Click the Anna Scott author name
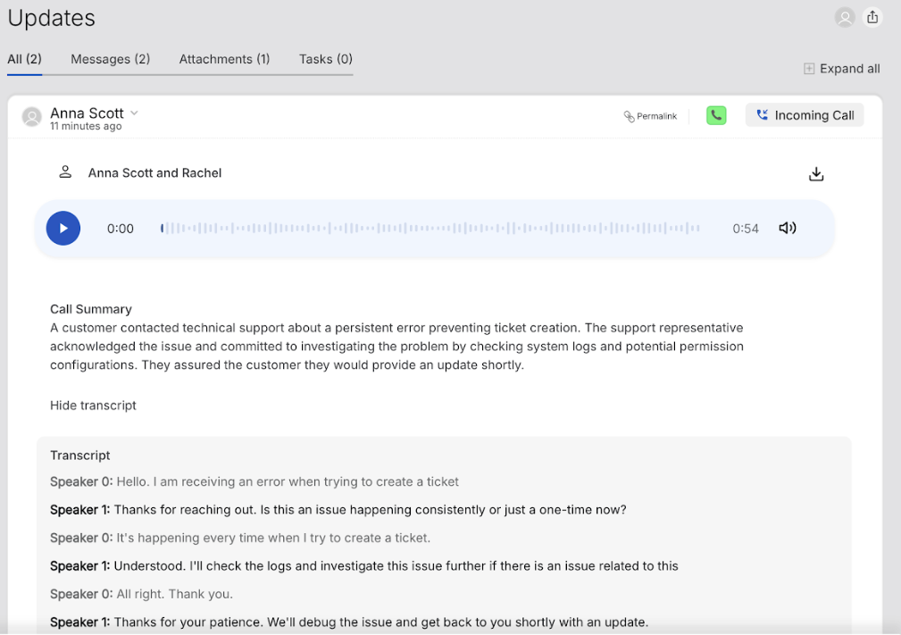Image resolution: width=901 pixels, height=635 pixels. click(87, 113)
